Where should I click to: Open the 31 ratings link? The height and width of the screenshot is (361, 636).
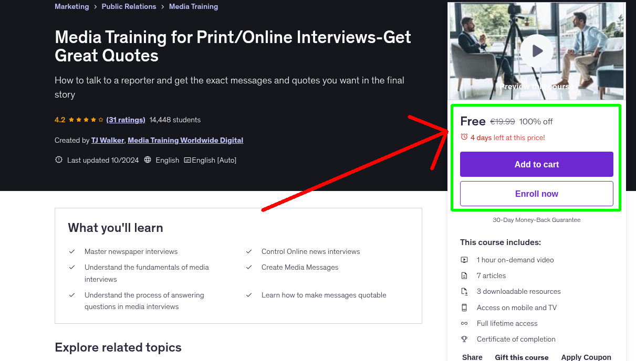click(126, 120)
